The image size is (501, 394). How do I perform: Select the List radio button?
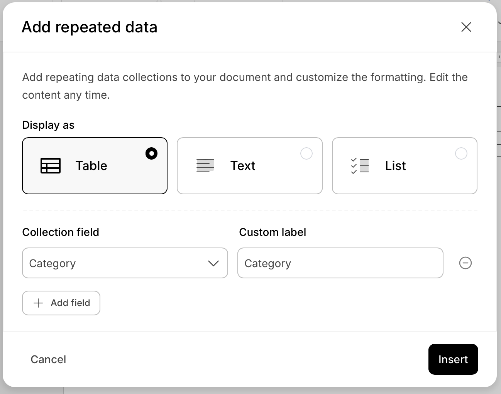(x=461, y=153)
